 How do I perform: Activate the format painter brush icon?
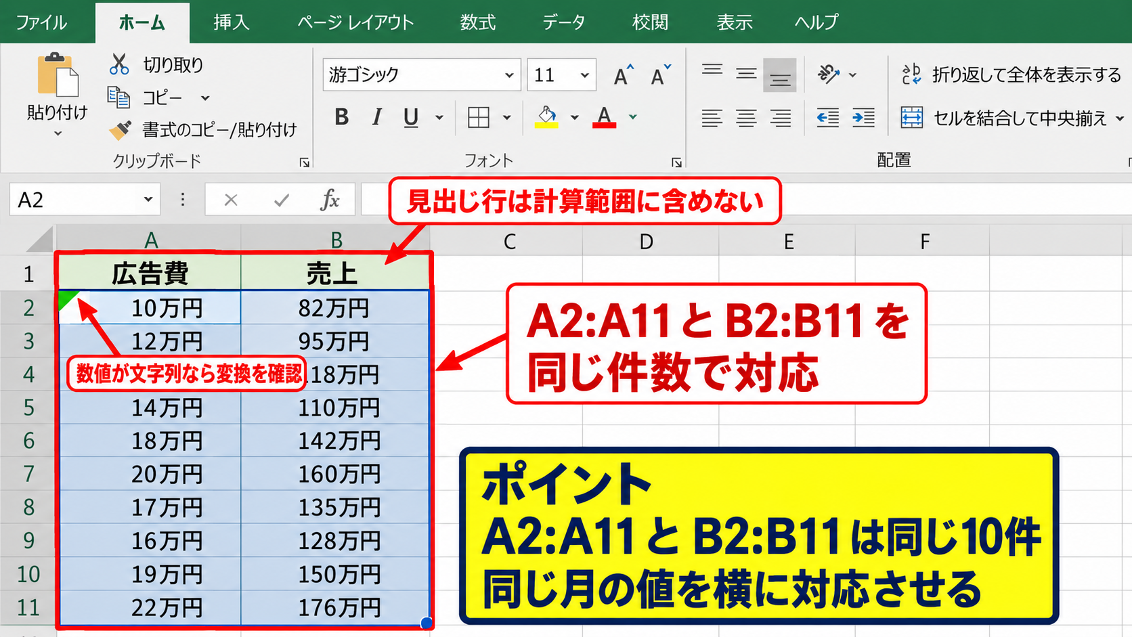coord(121,129)
